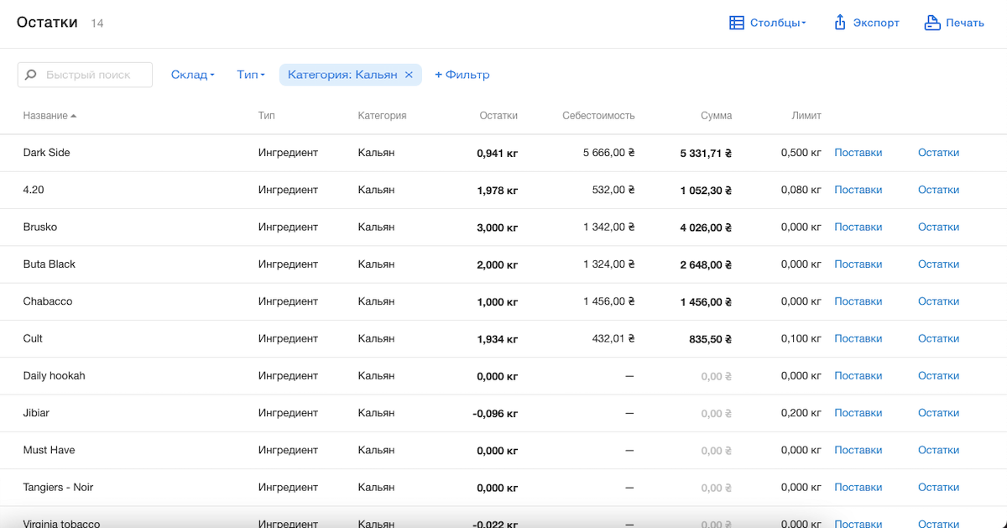The image size is (1007, 528).
Task: Select the Tangiers - Noir row name
Action: coord(58,487)
